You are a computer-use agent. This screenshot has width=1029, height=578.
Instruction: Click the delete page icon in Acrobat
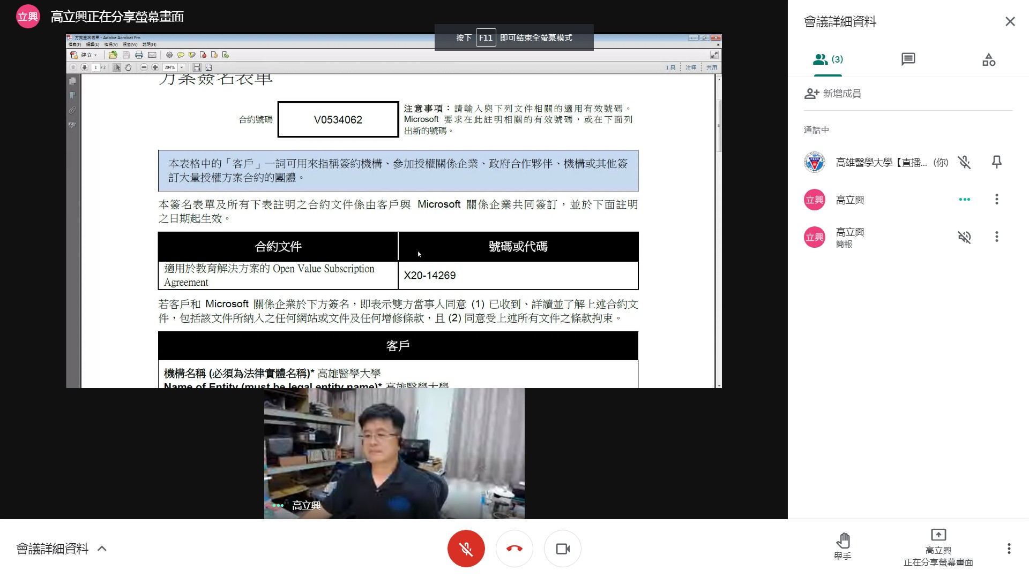point(203,55)
